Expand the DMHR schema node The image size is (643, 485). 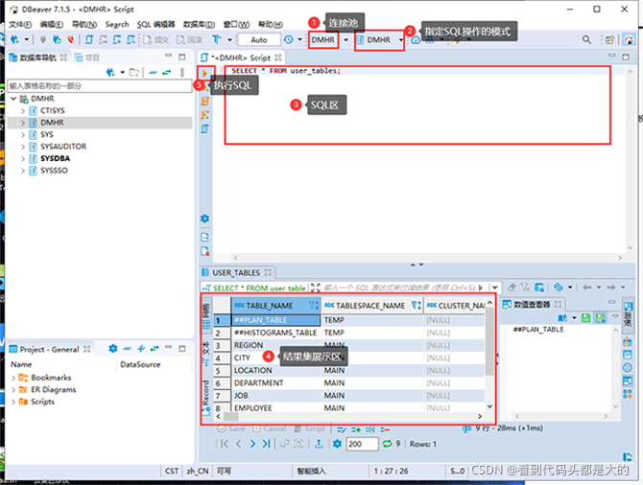(23, 123)
